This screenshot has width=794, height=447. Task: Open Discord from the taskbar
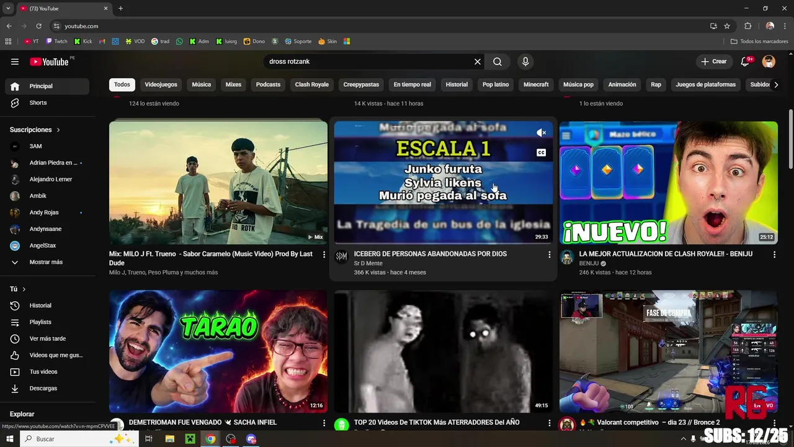(x=251, y=439)
